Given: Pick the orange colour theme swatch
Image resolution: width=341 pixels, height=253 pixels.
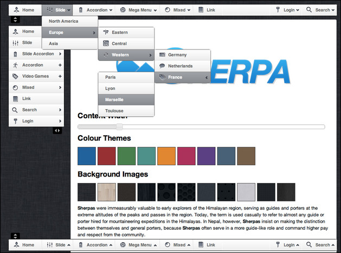Looking at the screenshot, I should point(166,156).
